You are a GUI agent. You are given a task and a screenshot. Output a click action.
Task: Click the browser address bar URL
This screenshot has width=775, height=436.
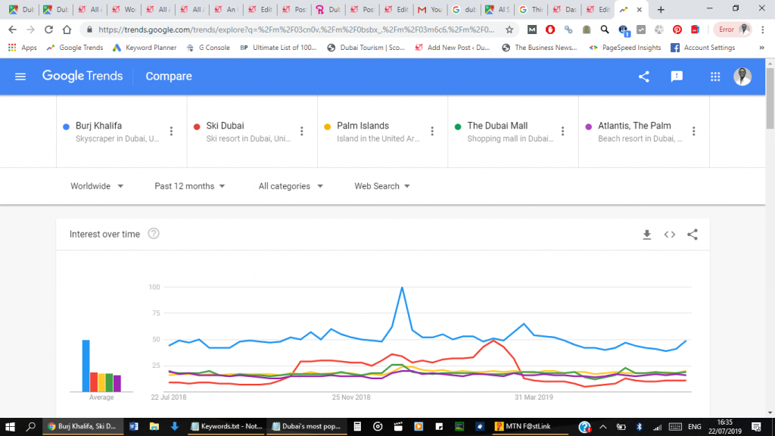pyautogui.click(x=295, y=30)
